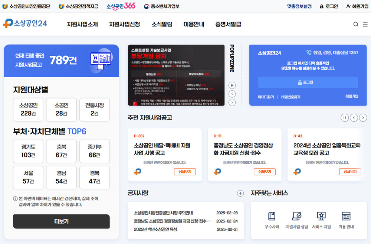This screenshot has width=371, height=244.
Task: Open 중소벤처기업부 site link
Action: click(x=162, y=6)
